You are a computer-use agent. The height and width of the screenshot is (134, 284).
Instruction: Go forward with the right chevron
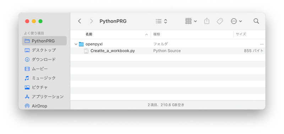92,21
